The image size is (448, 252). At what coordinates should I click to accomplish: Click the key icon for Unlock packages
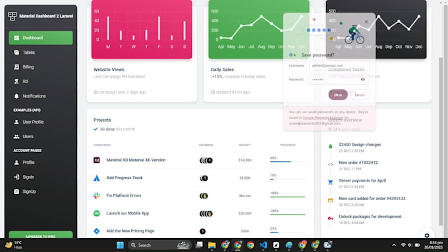pos(331,218)
